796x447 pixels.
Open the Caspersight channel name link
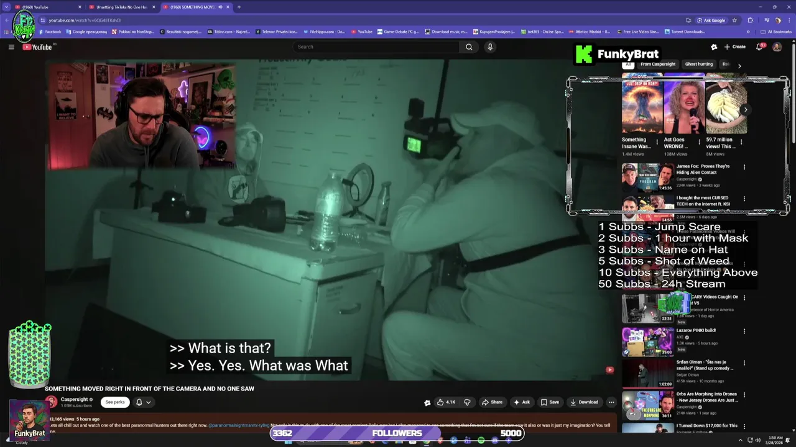[74, 399]
